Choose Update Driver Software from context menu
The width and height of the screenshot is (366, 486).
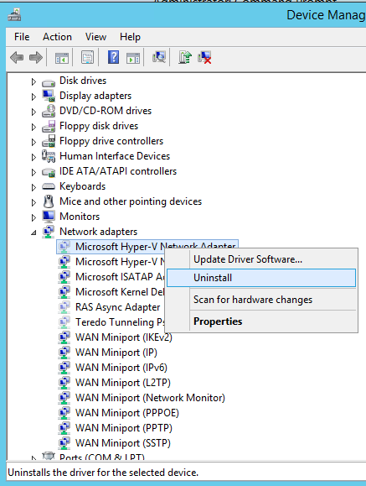coord(261,259)
